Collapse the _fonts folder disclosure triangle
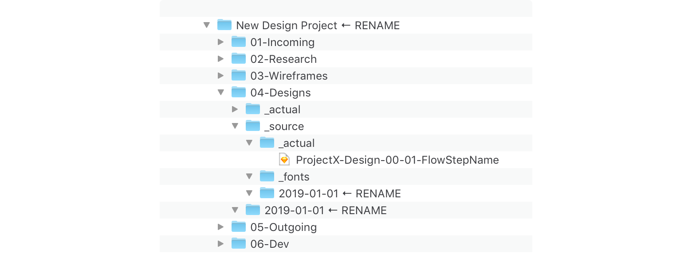692x269 pixels. [x=249, y=177]
